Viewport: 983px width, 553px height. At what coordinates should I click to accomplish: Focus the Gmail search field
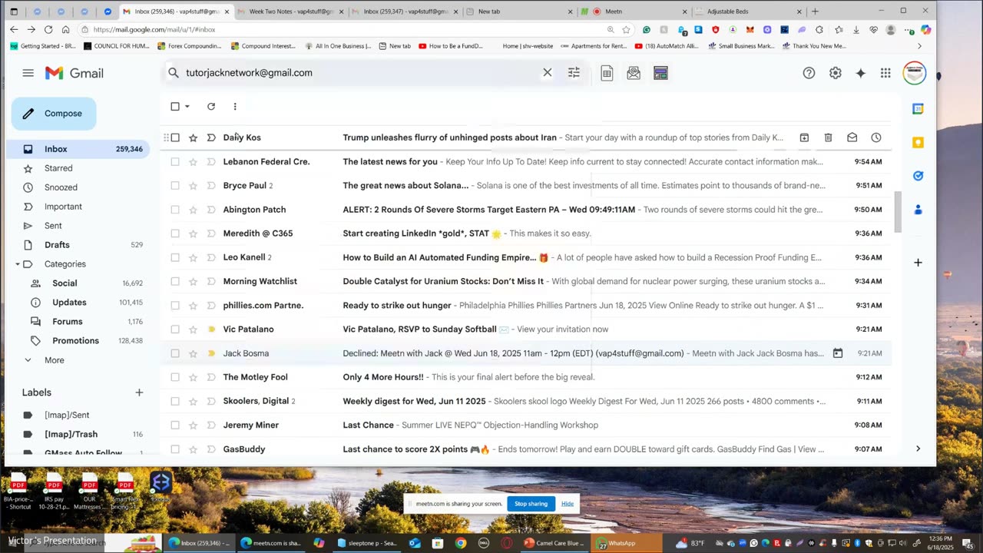[x=361, y=73]
